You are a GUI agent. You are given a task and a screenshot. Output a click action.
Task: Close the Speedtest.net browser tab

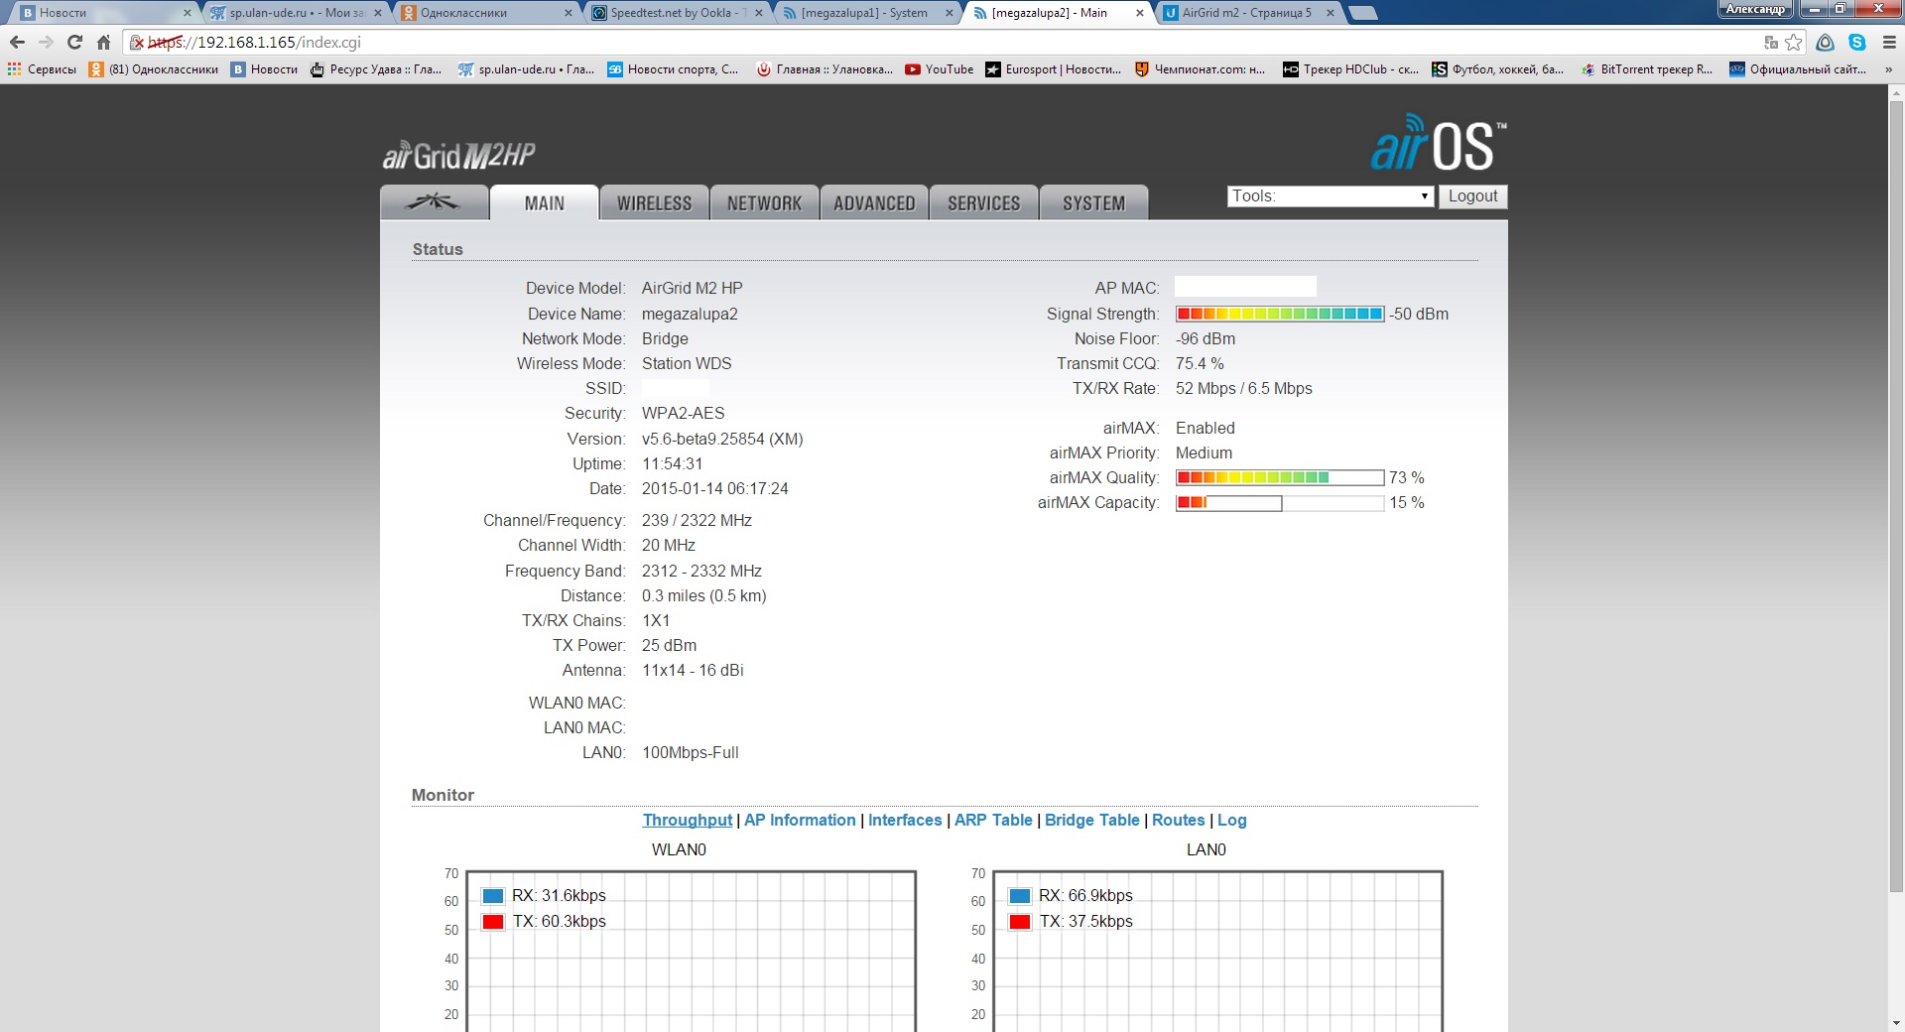click(x=759, y=13)
